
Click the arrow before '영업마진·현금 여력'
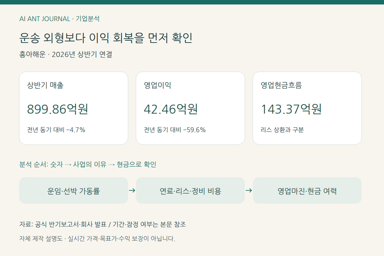pos(249,190)
